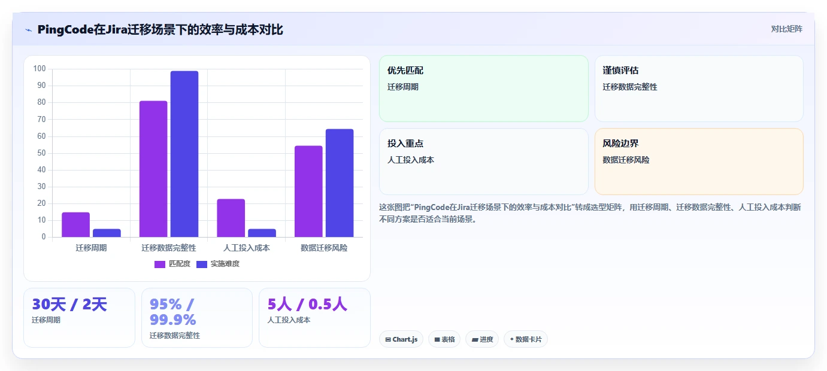This screenshot has width=827, height=371.
Task: Click the 人工投入成本 x-axis label
Action: (246, 248)
